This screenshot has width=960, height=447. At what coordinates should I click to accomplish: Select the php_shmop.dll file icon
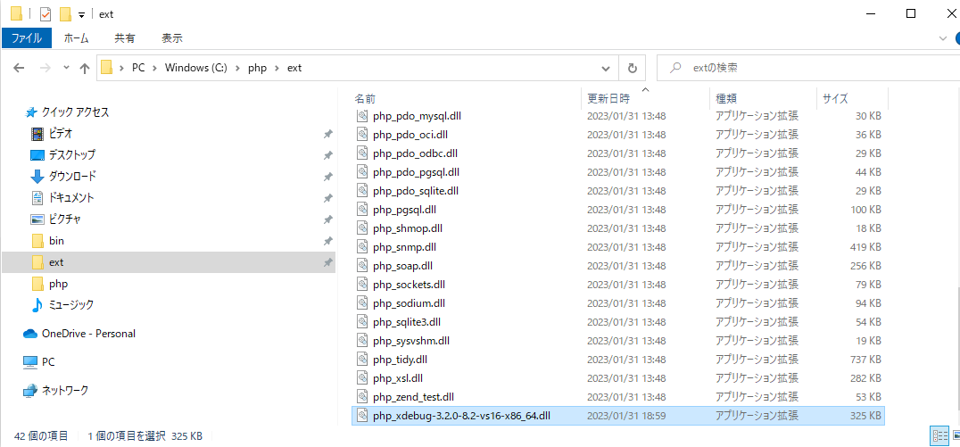tap(362, 228)
